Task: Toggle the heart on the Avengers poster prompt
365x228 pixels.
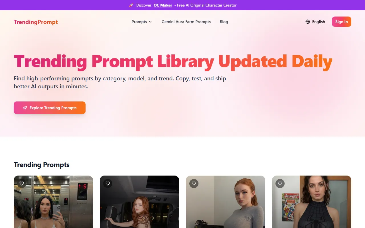Action: (x=280, y=184)
